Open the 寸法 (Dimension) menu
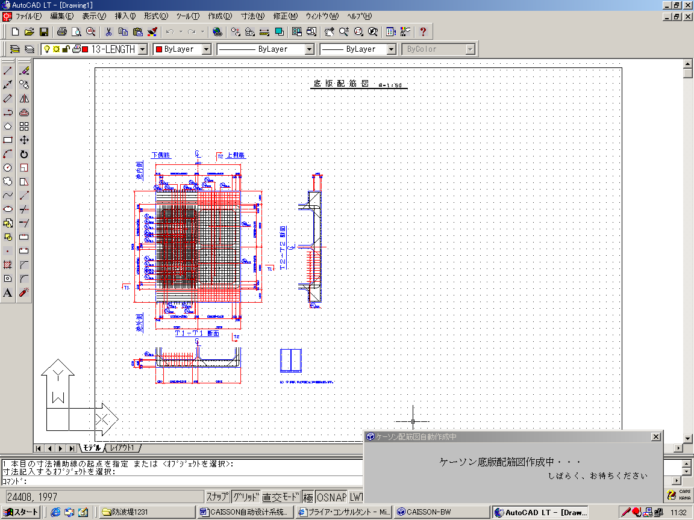The image size is (694, 520). pyautogui.click(x=252, y=16)
